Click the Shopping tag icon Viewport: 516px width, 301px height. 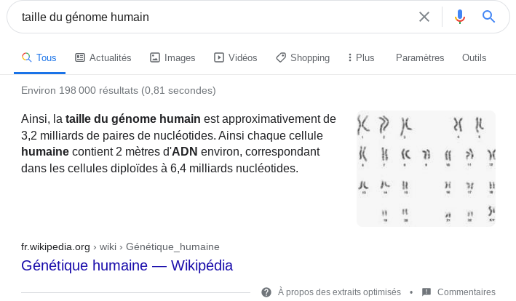281,57
